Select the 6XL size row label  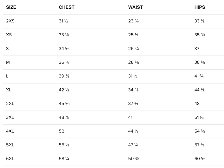[x=10, y=159]
